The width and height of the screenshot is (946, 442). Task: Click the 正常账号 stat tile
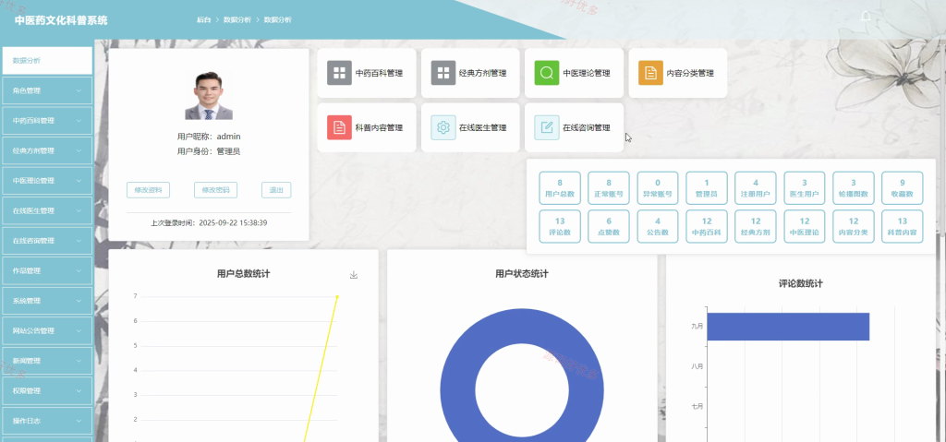[609, 188]
